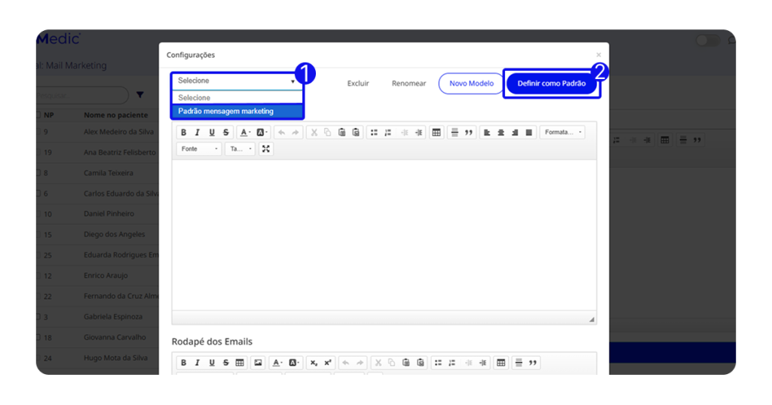The width and height of the screenshot is (772, 405).
Task: Click the block quote icon in main editor
Action: [x=468, y=132]
